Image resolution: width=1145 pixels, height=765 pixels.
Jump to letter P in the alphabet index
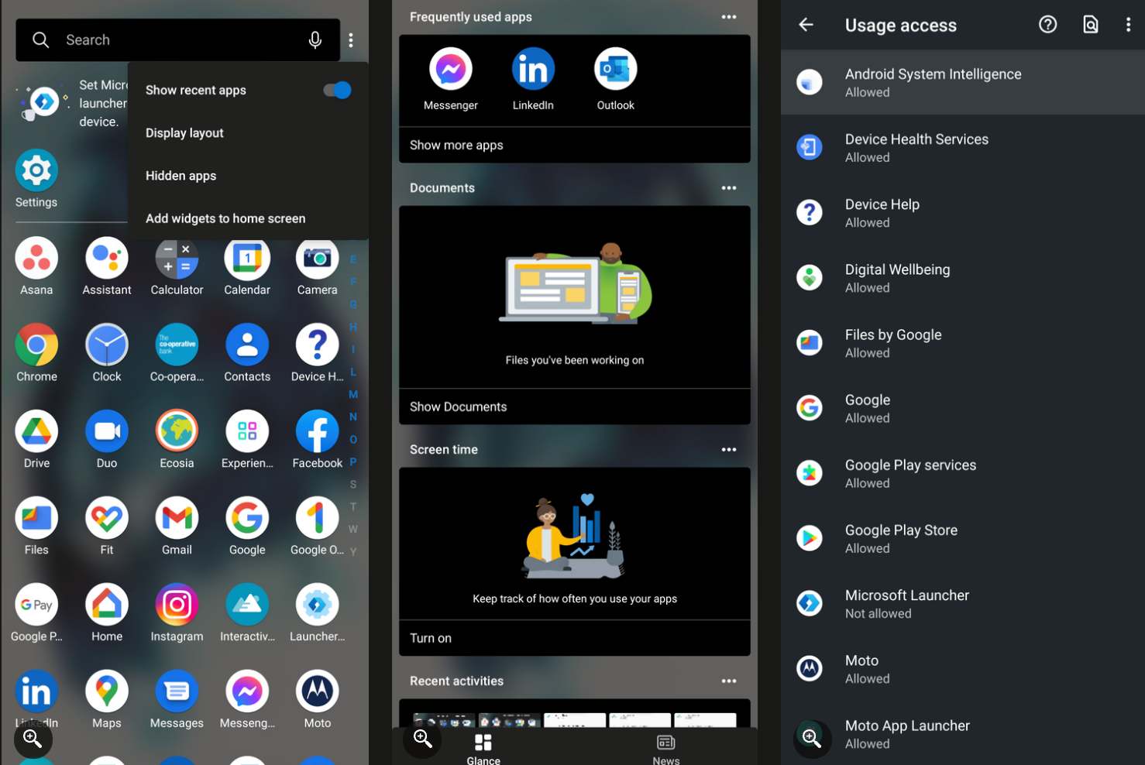click(x=353, y=461)
